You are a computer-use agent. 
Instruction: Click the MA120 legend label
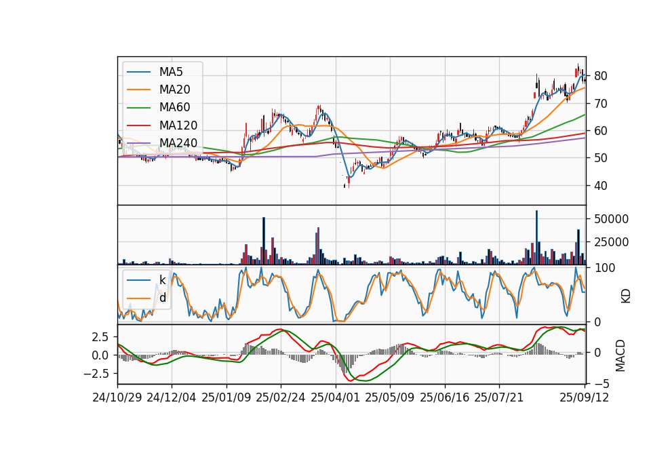click(178, 125)
